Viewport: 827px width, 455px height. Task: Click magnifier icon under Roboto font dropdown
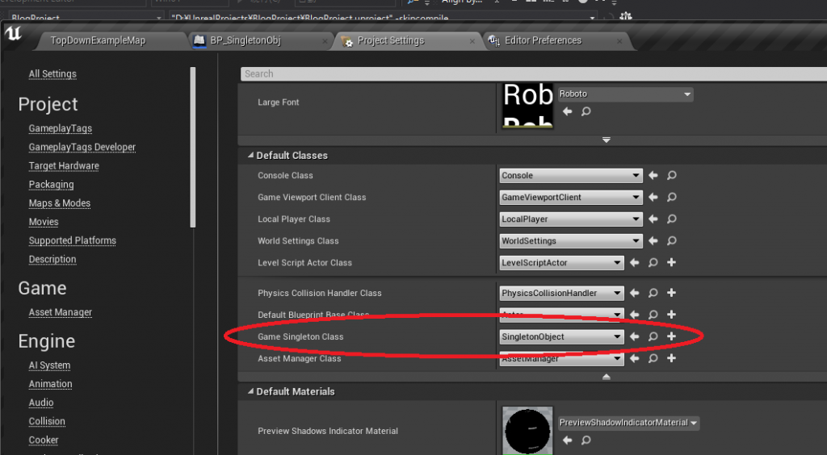[586, 111]
